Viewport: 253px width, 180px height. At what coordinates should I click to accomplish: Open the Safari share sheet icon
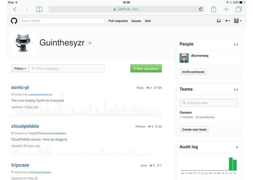[213, 9]
